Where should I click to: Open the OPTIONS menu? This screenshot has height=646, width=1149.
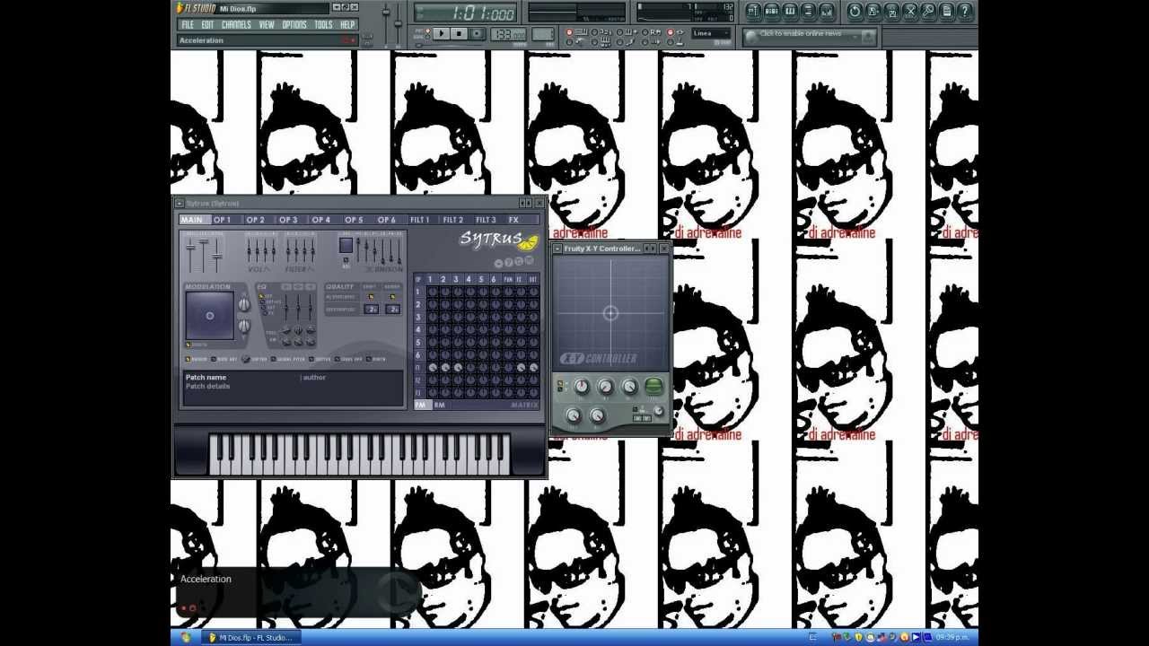click(x=294, y=25)
